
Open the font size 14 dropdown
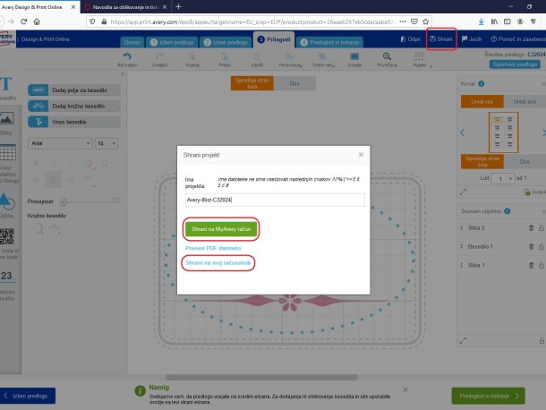coord(107,143)
